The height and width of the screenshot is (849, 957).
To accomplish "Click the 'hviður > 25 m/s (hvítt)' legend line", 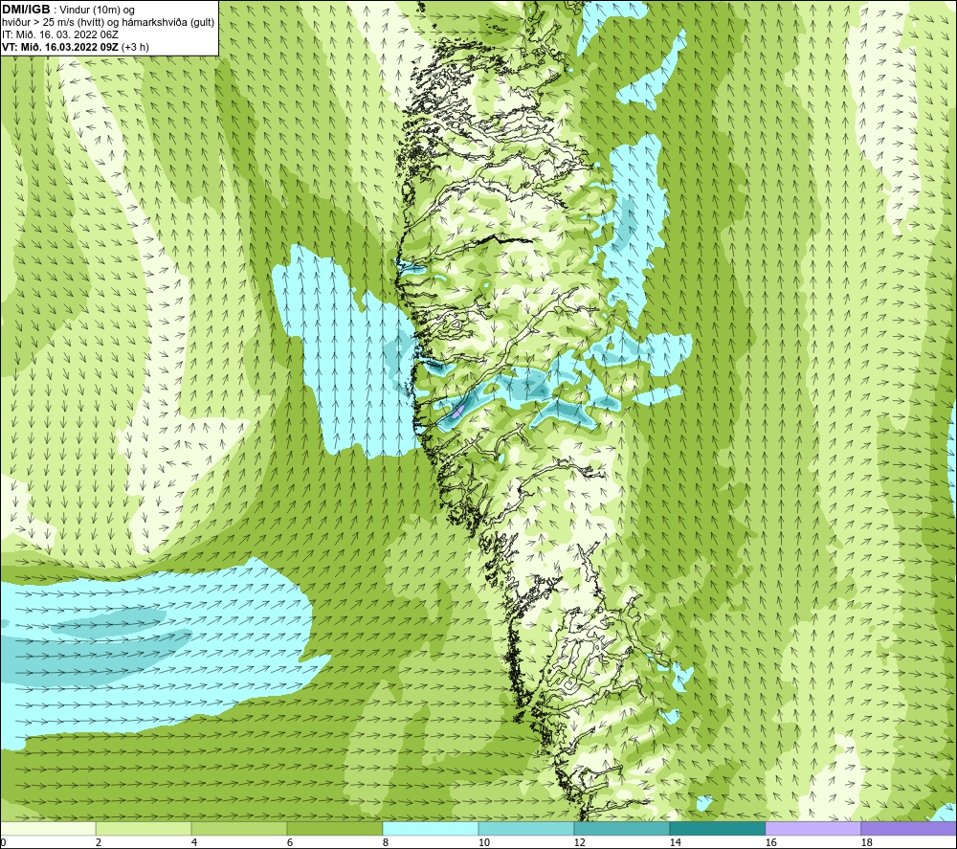I will (52, 23).
